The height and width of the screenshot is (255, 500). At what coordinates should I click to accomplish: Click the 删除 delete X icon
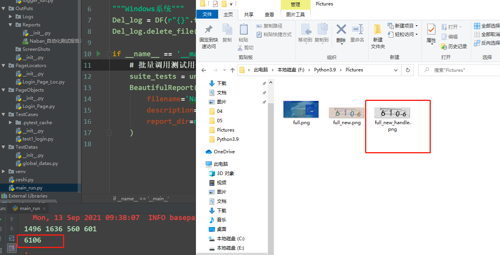[x=341, y=29]
